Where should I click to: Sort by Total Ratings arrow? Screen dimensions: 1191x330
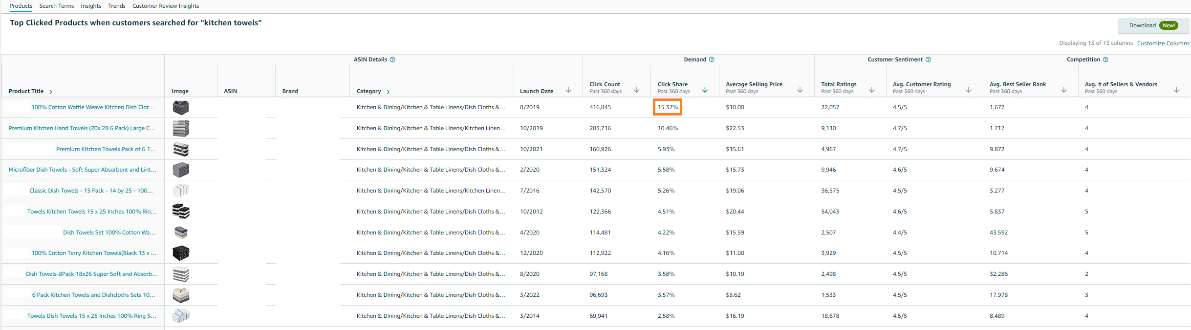point(871,90)
